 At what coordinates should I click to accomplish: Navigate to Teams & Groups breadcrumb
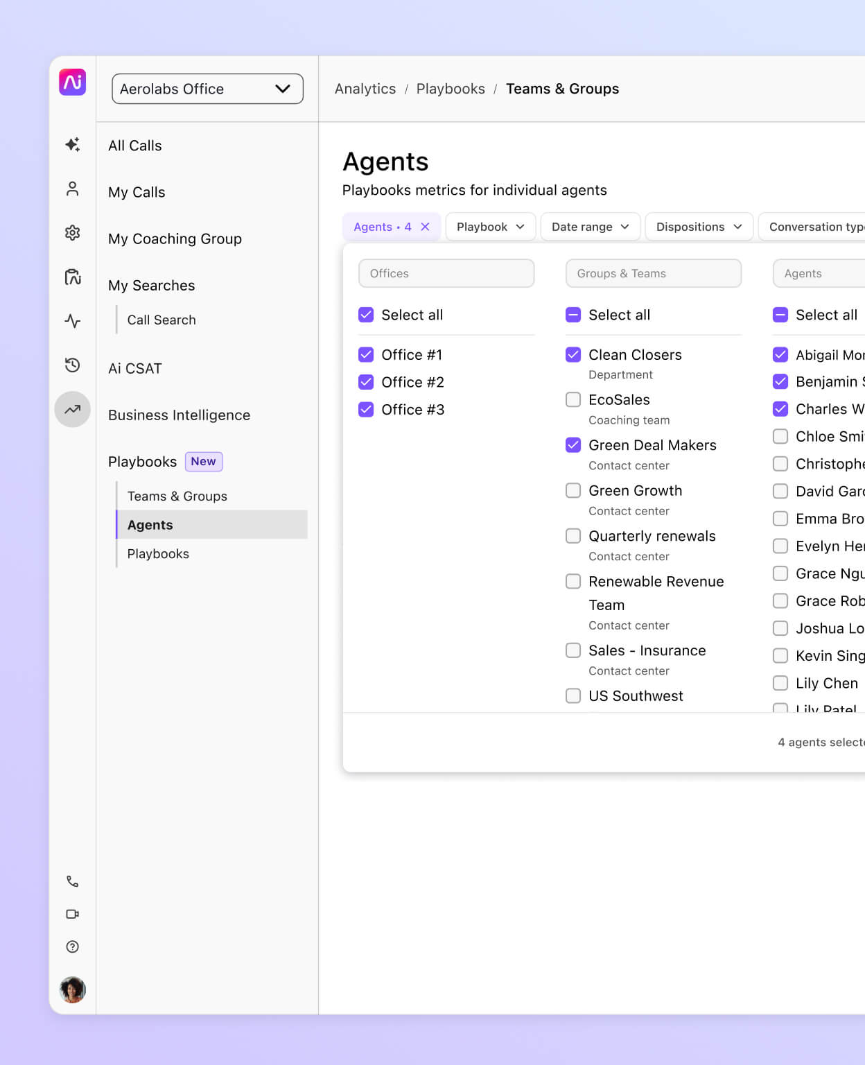(x=563, y=89)
